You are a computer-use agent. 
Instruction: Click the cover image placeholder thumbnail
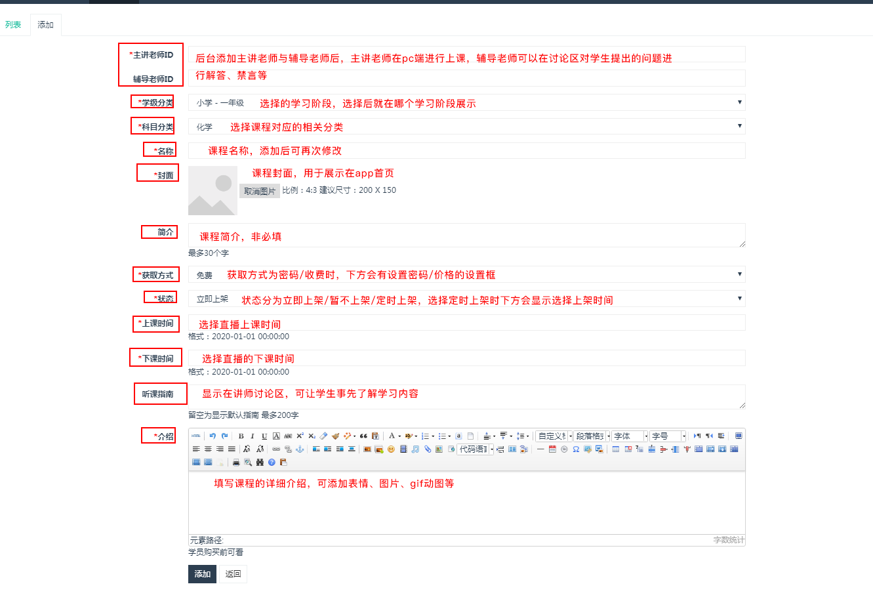tap(213, 190)
